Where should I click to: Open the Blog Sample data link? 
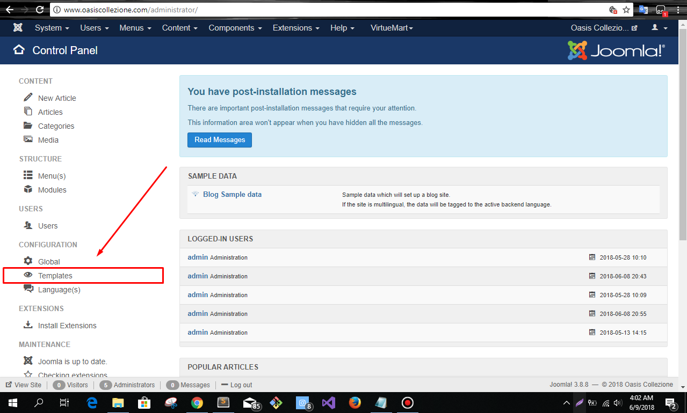232,194
